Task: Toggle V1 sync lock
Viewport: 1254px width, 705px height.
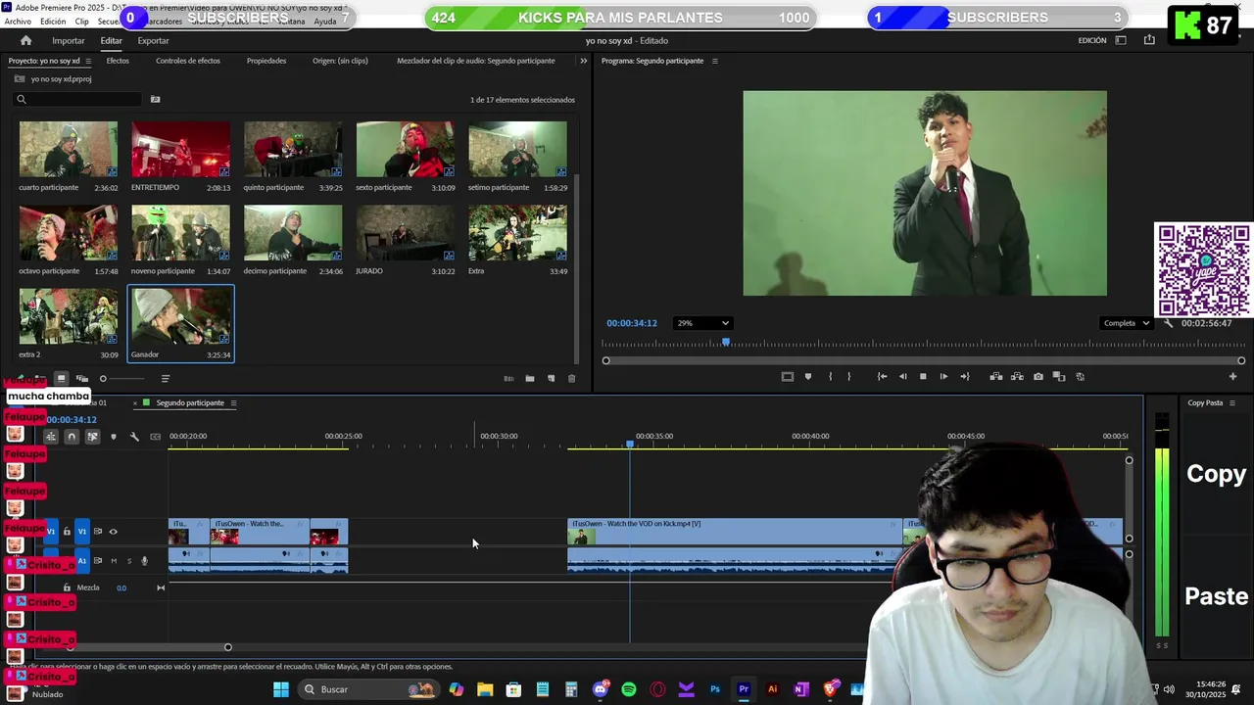Action: click(x=97, y=532)
